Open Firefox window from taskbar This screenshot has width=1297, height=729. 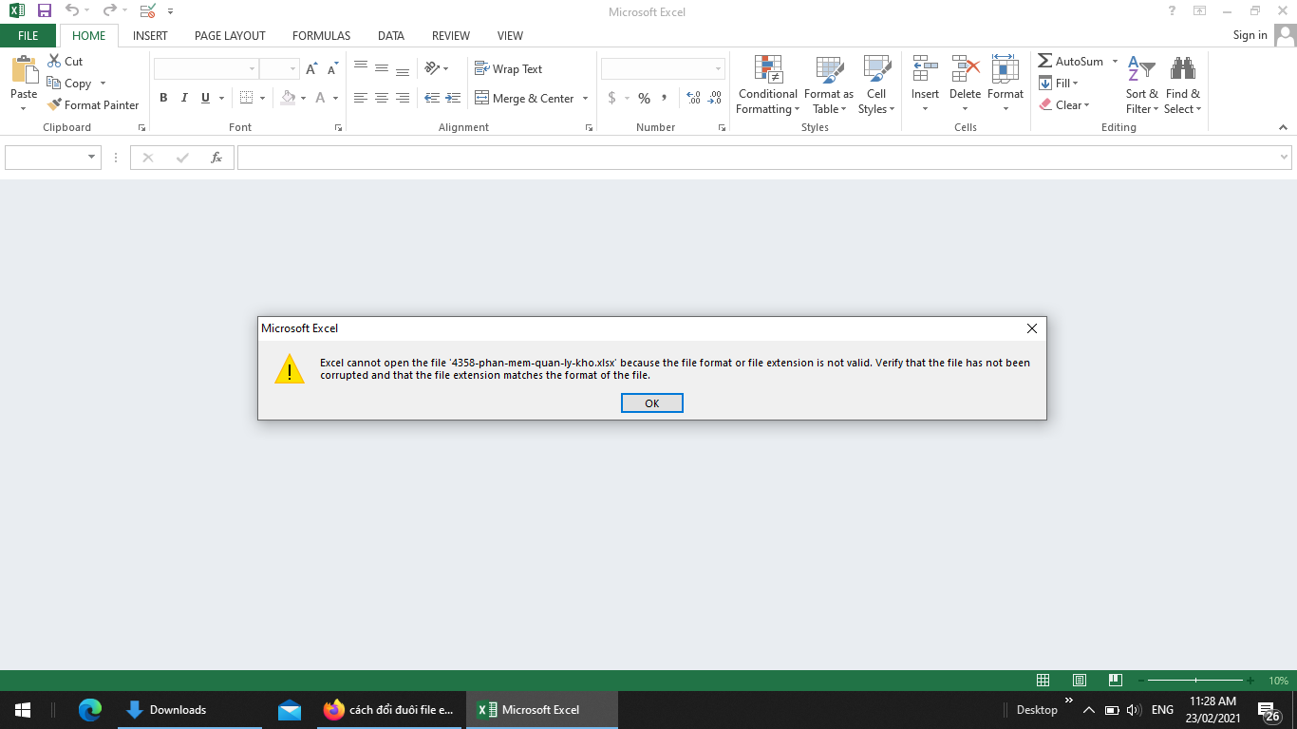pos(390,710)
